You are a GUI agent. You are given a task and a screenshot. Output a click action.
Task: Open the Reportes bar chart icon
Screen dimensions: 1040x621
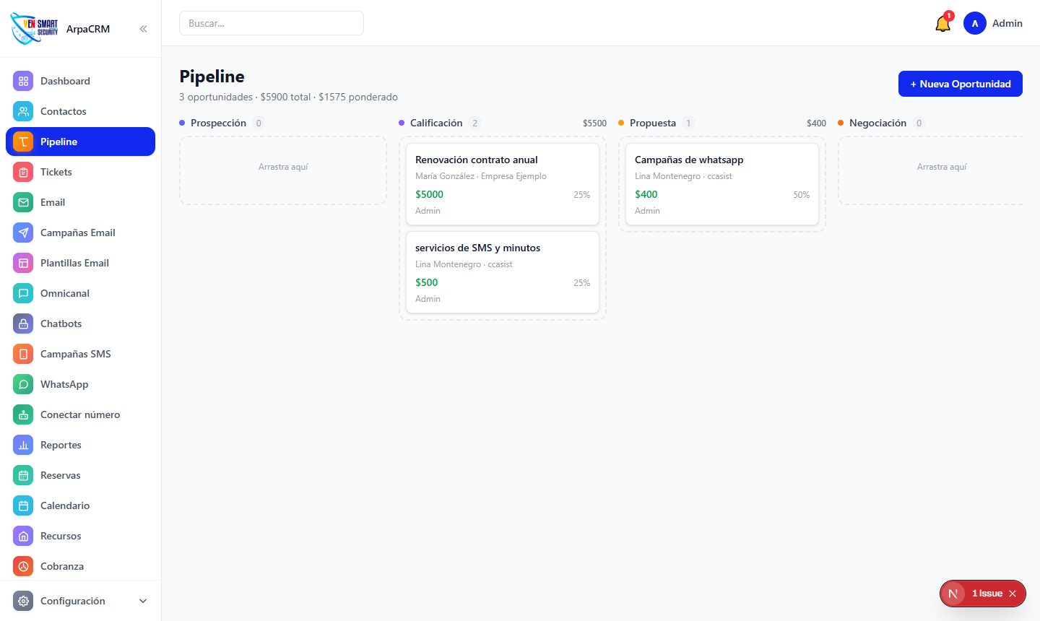[23, 445]
